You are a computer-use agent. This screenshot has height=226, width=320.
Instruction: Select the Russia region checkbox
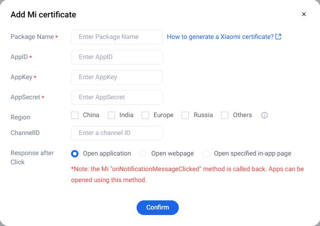[185, 115]
